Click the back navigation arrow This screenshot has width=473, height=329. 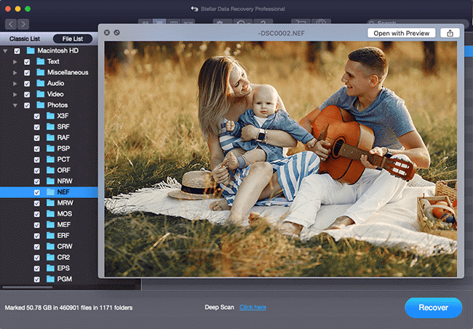pos(12,24)
